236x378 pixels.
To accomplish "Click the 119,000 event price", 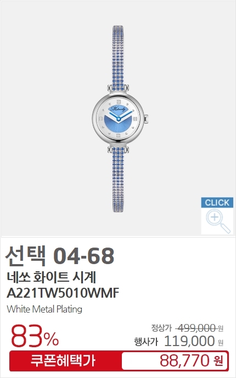I will point(189,341).
